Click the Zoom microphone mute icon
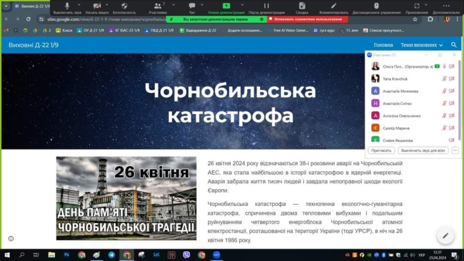 67,6
